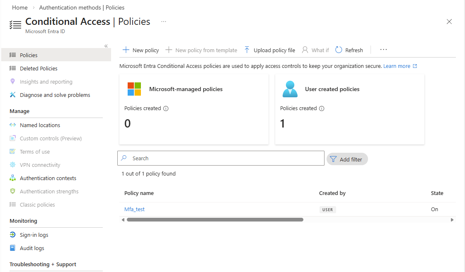Click the Audit logs icon
This screenshot has height=272, width=465.
[x=12, y=248]
